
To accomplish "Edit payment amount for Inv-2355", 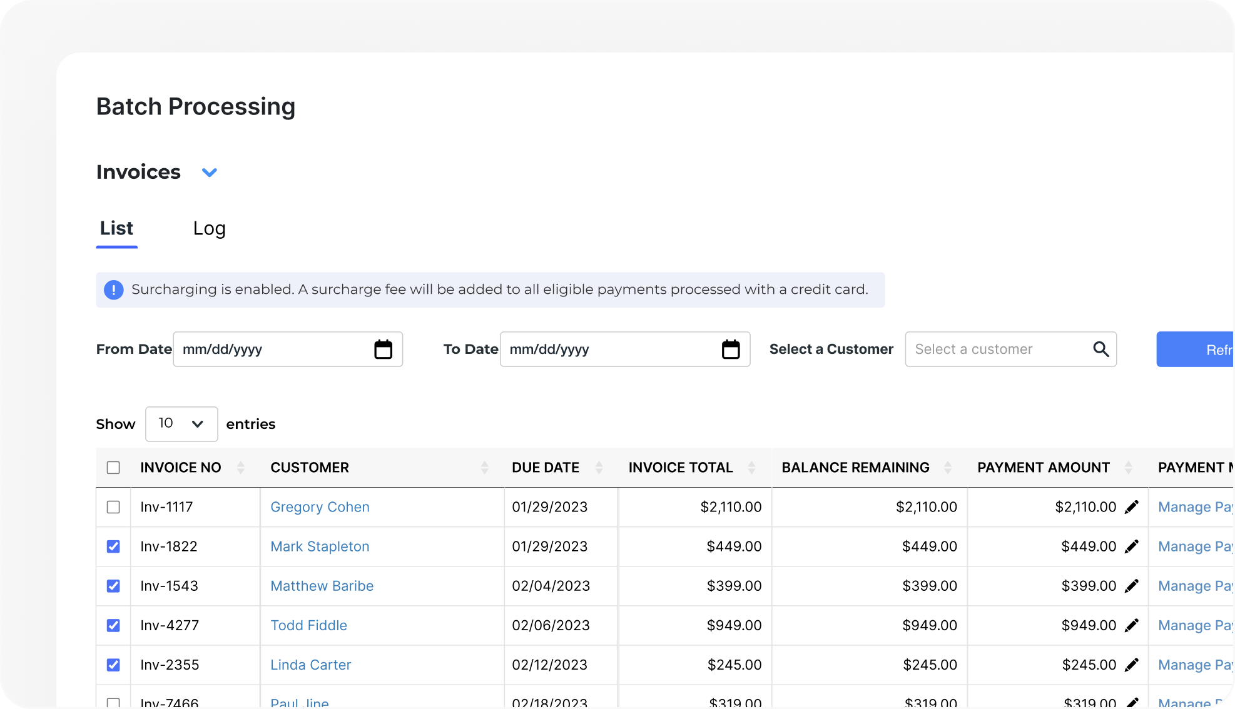I will tap(1132, 665).
